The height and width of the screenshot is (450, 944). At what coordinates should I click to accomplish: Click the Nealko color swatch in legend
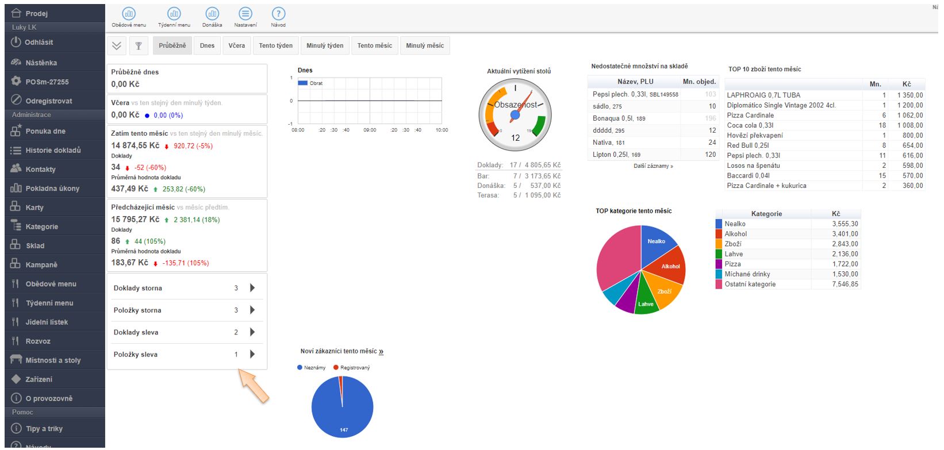tap(719, 224)
